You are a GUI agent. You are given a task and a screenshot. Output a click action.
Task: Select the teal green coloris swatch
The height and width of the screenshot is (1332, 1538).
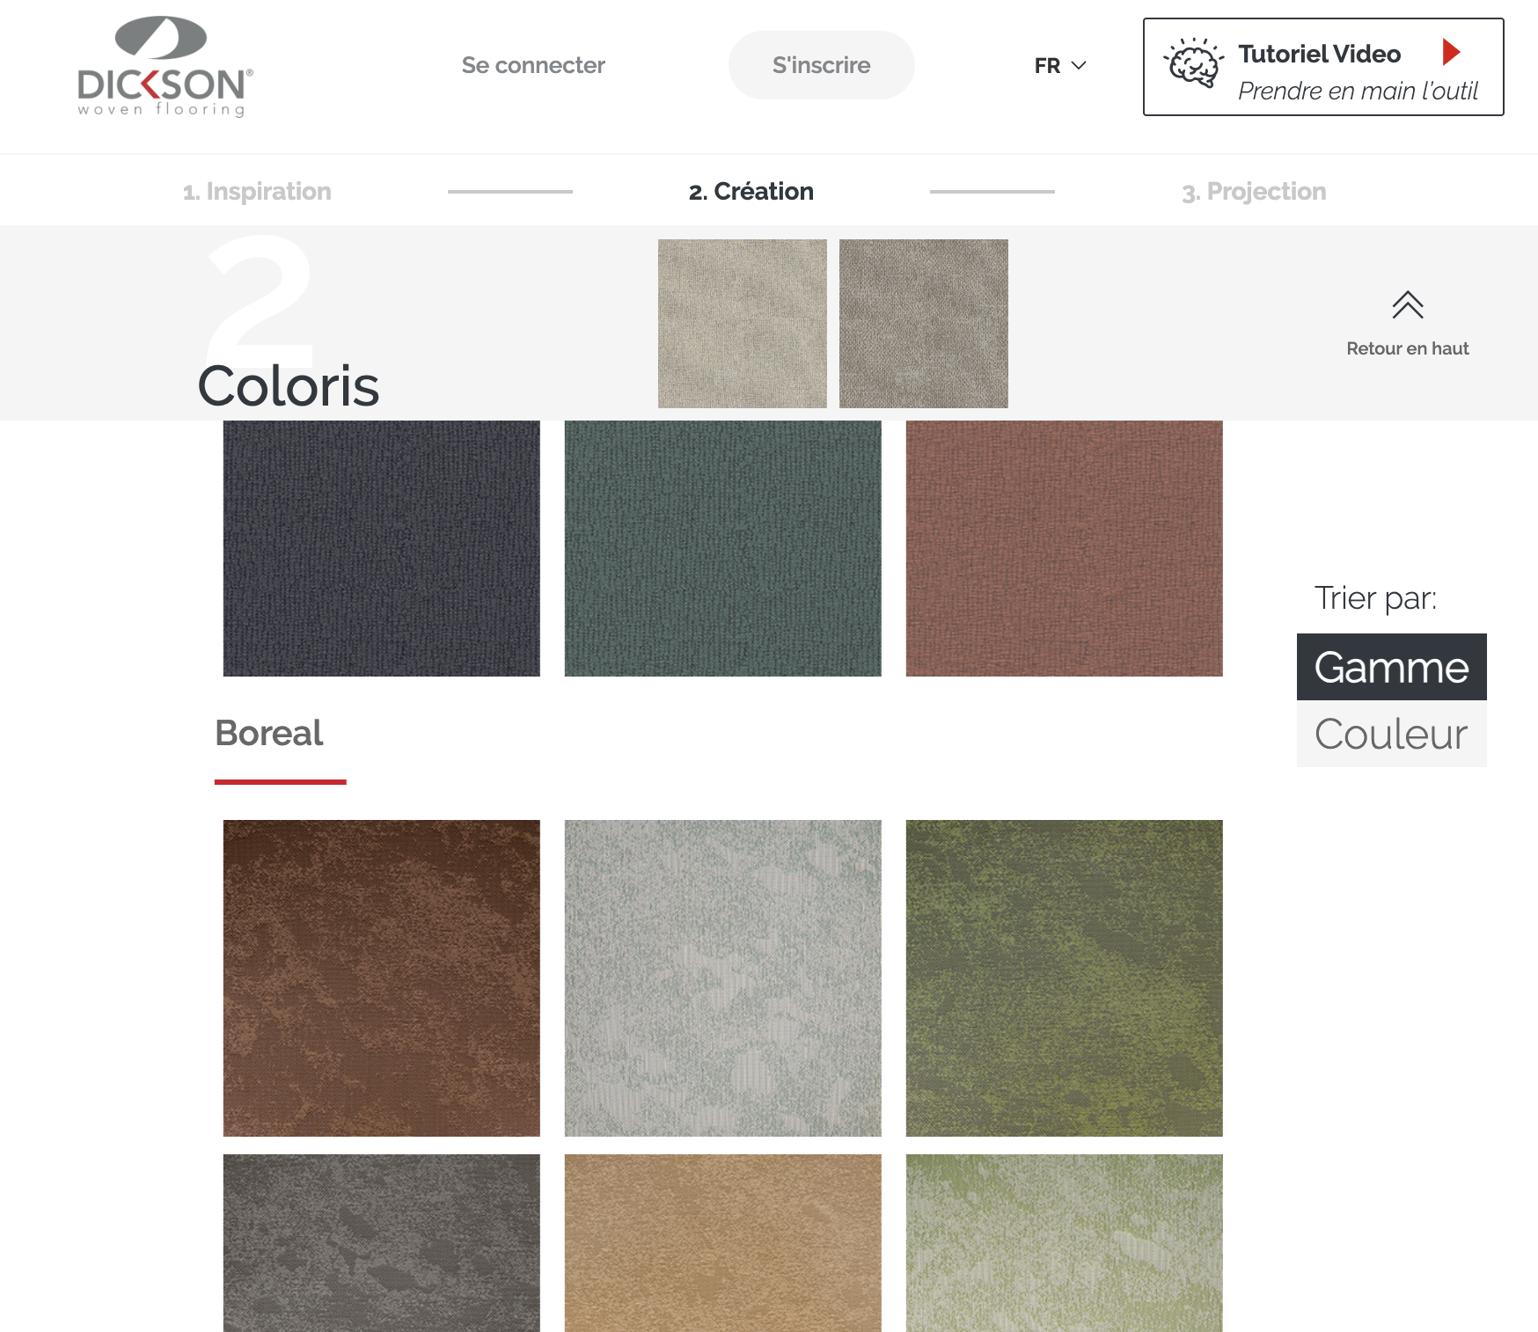tap(723, 548)
